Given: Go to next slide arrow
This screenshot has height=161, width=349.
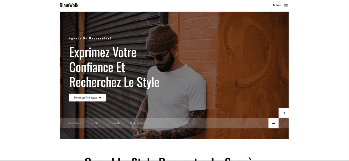Looking at the screenshot, I should coord(283,113).
